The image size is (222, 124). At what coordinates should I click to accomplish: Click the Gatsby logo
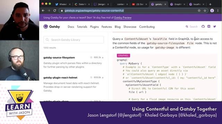pos(52,27)
